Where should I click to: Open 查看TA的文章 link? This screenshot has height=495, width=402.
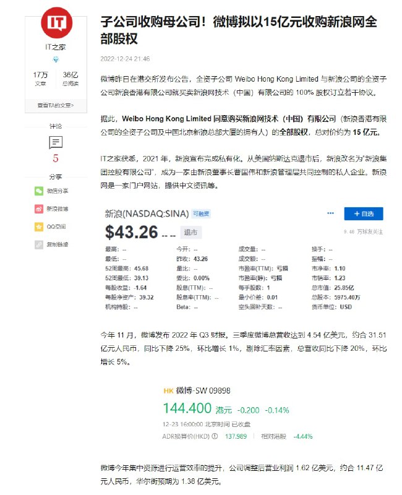click(x=56, y=105)
